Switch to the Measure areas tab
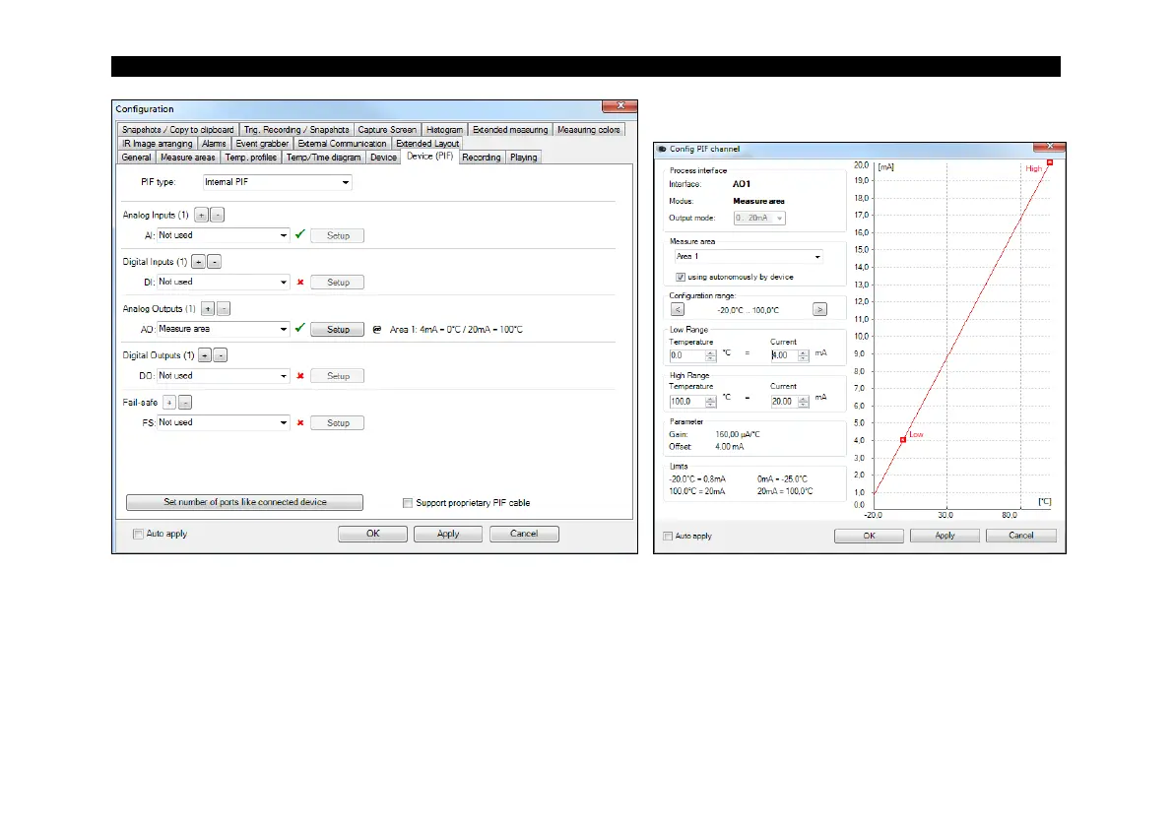 click(x=188, y=158)
